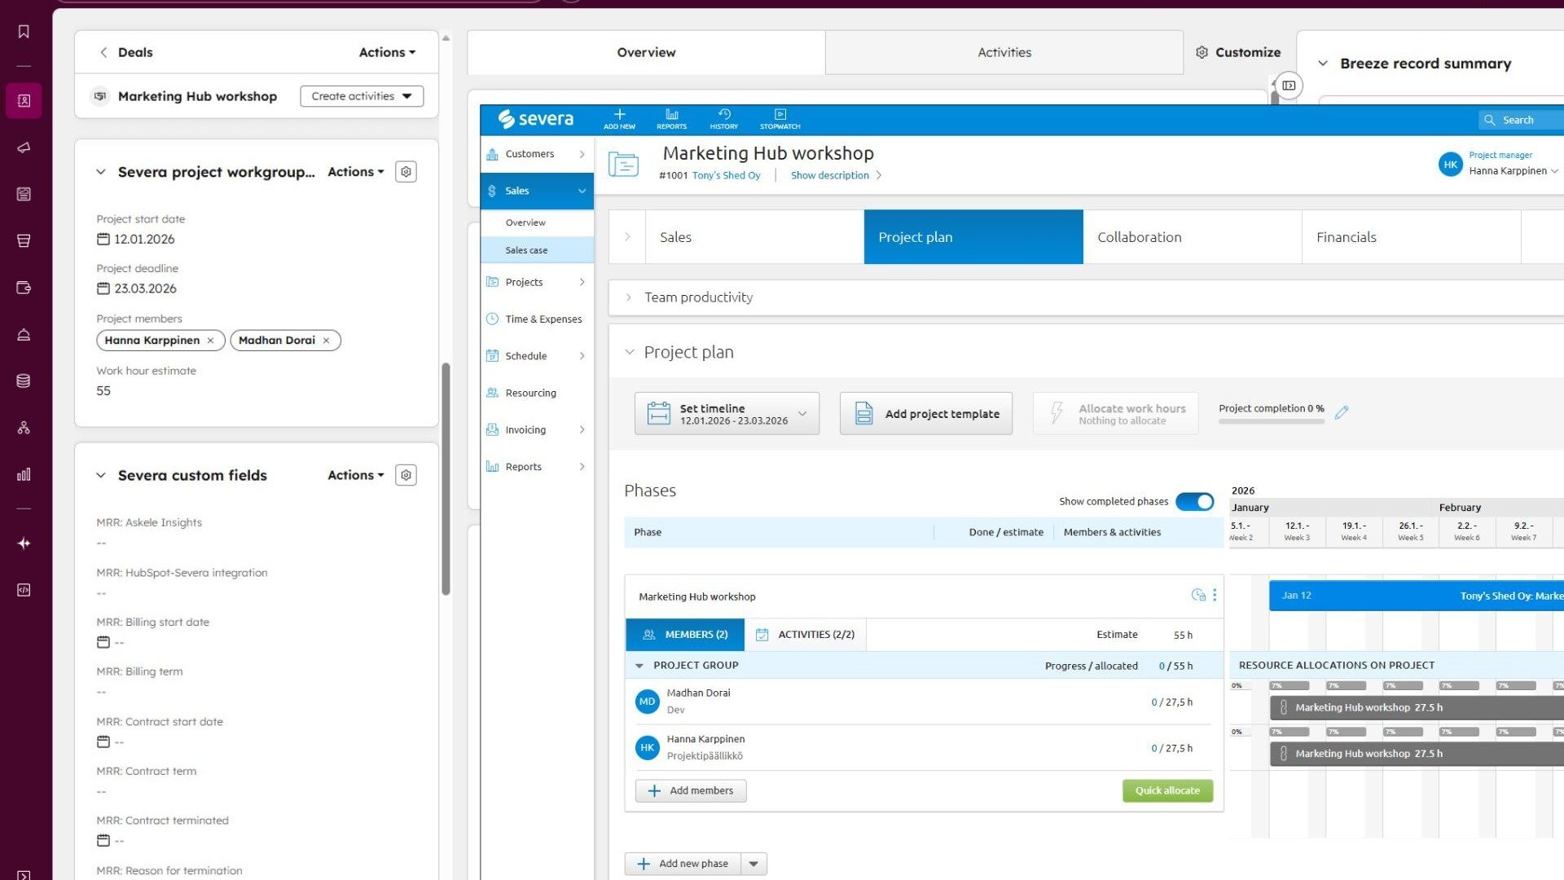Click the Quick allocate button
The height and width of the screenshot is (880, 1564).
[1166, 790]
